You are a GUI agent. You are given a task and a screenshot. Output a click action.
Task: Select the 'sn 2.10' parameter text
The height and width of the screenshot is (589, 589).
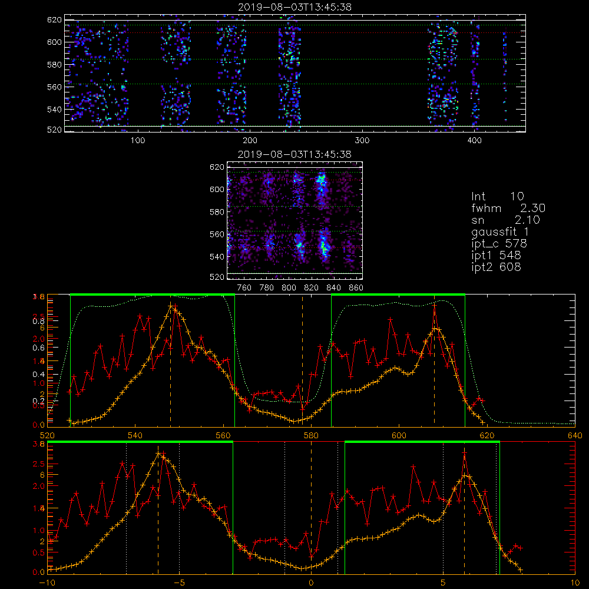click(x=505, y=220)
